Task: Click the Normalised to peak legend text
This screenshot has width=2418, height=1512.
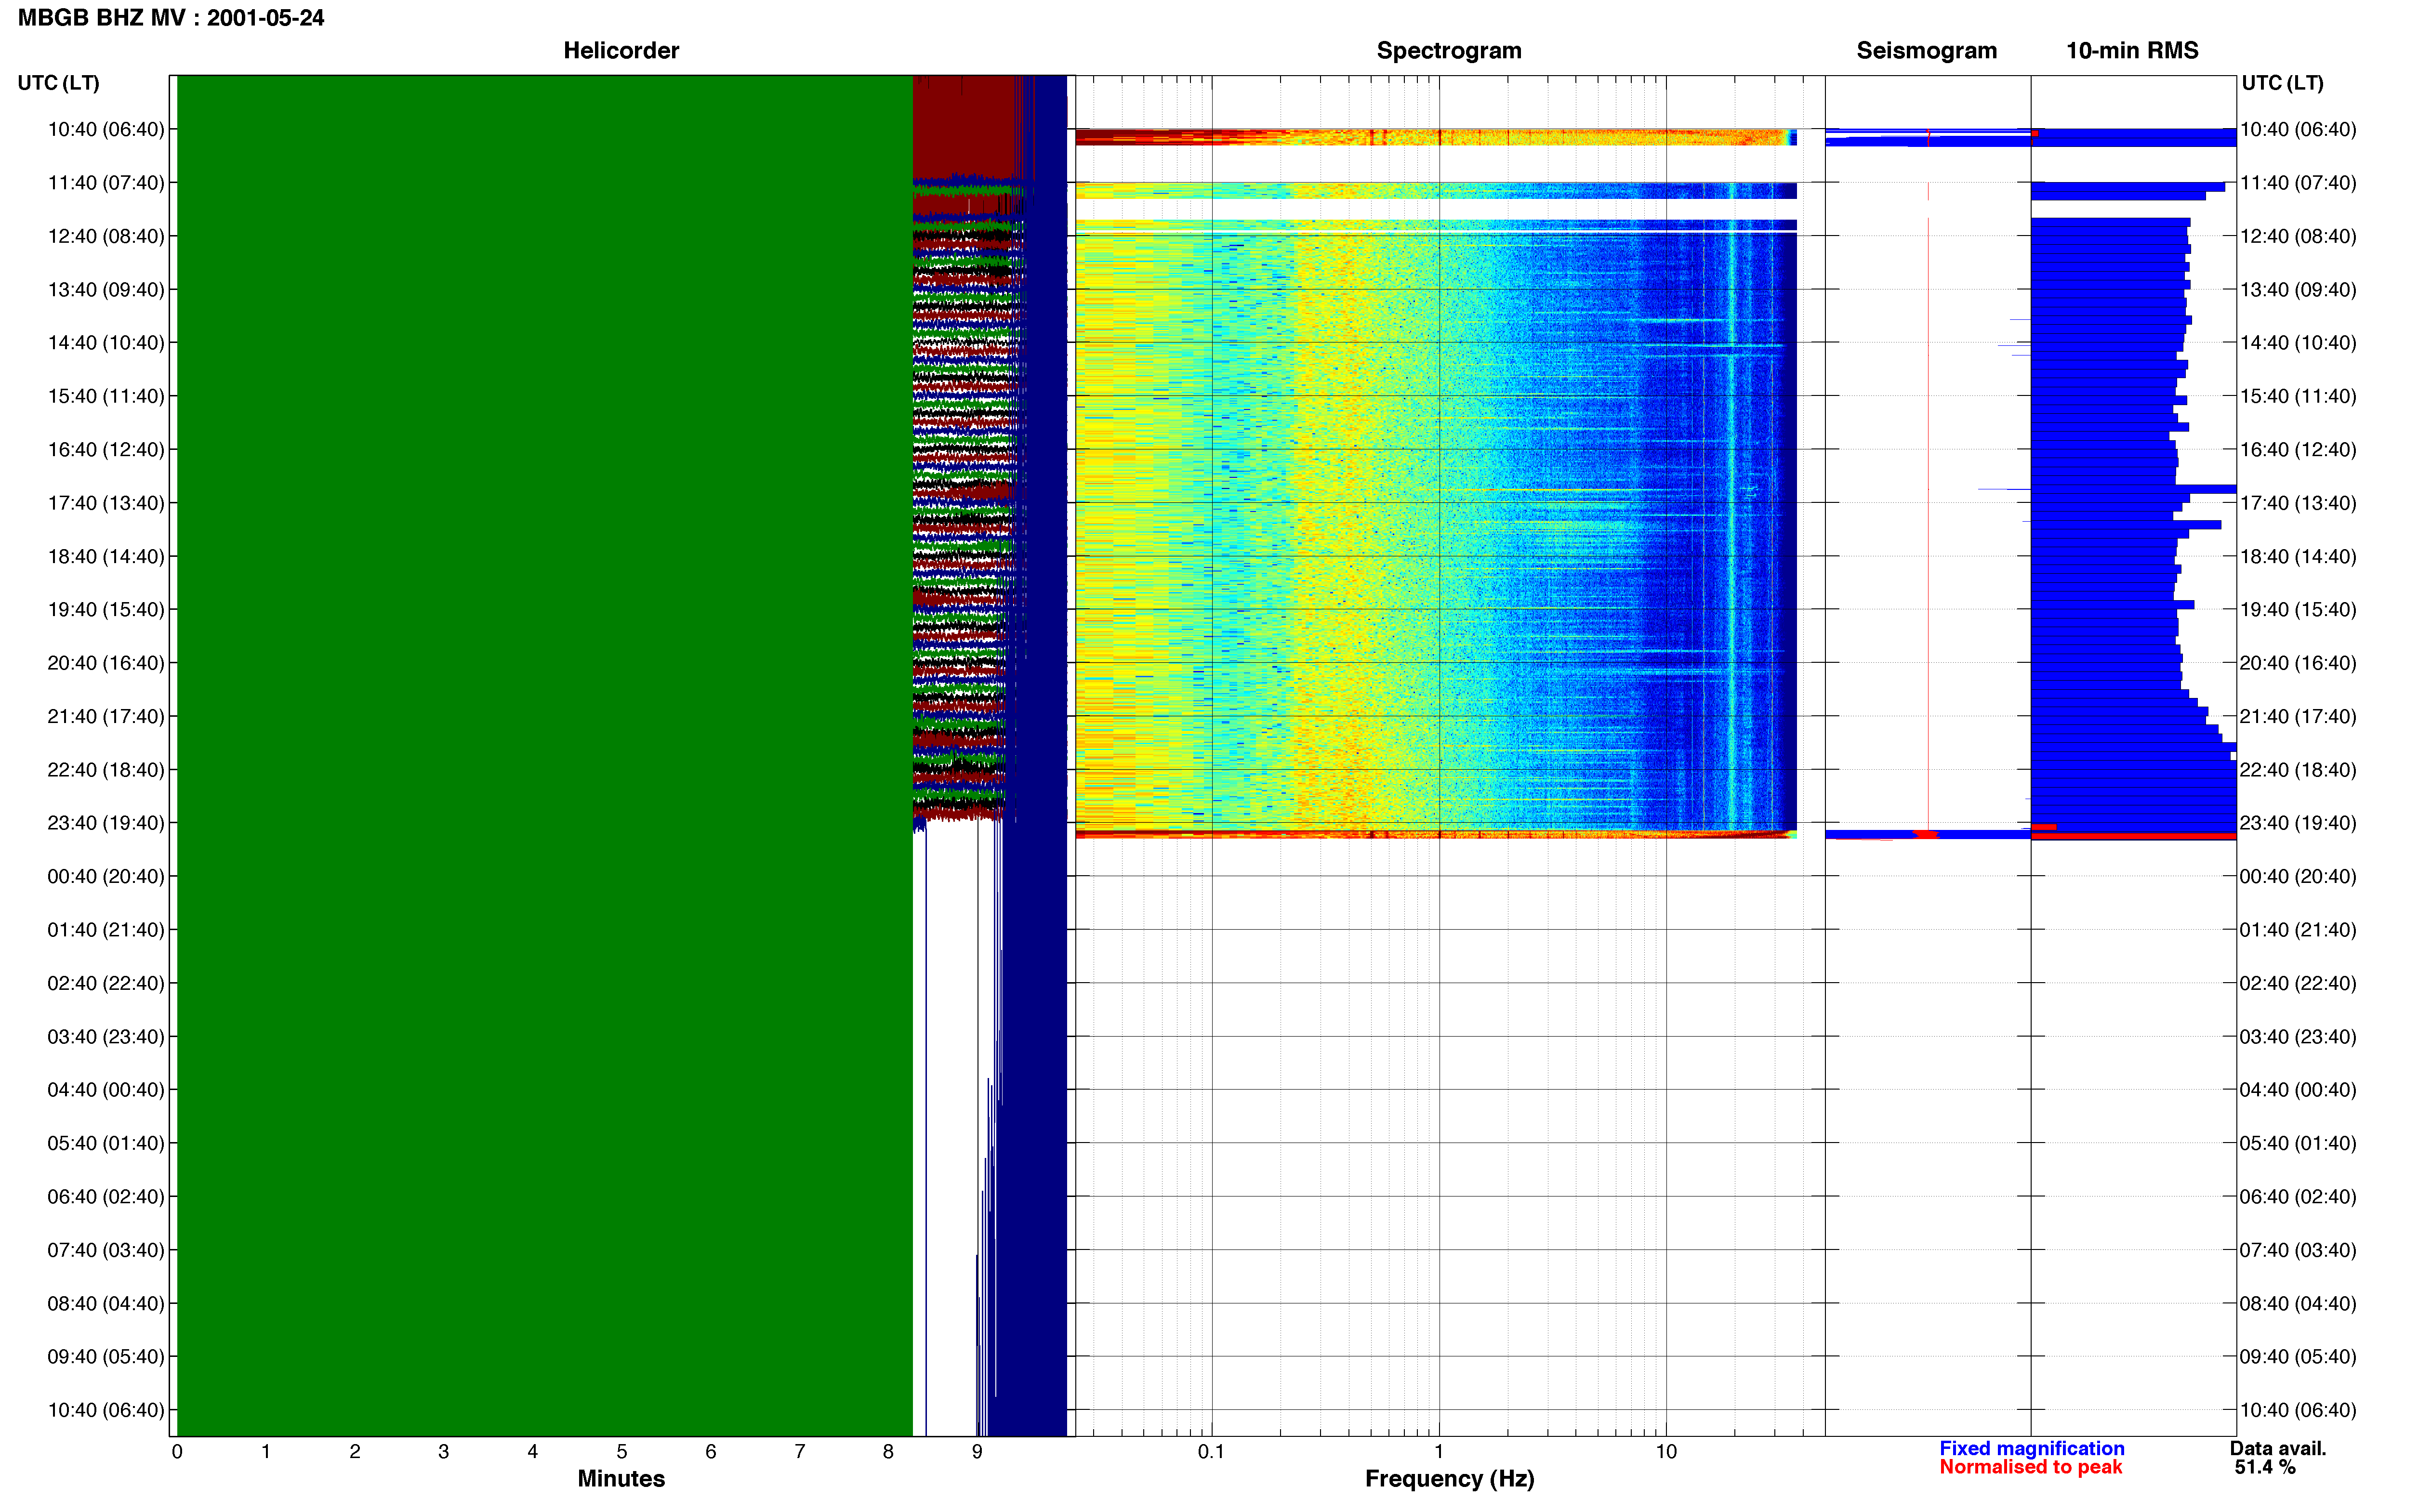Action: click(2030, 1467)
